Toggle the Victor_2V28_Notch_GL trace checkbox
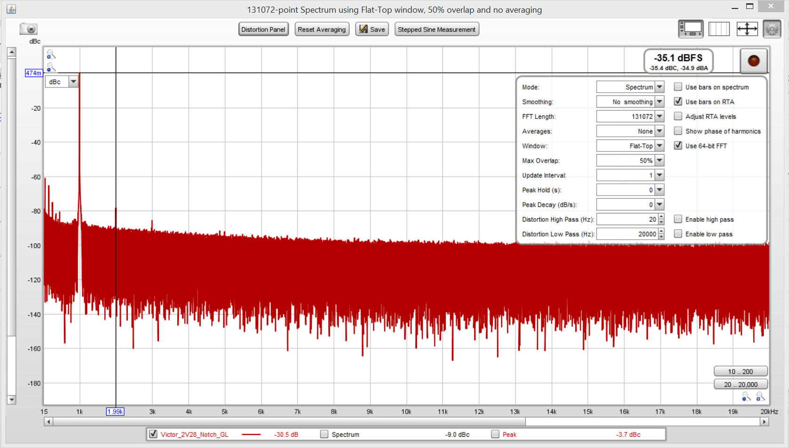Viewport: 789px width, 448px height. point(153,434)
